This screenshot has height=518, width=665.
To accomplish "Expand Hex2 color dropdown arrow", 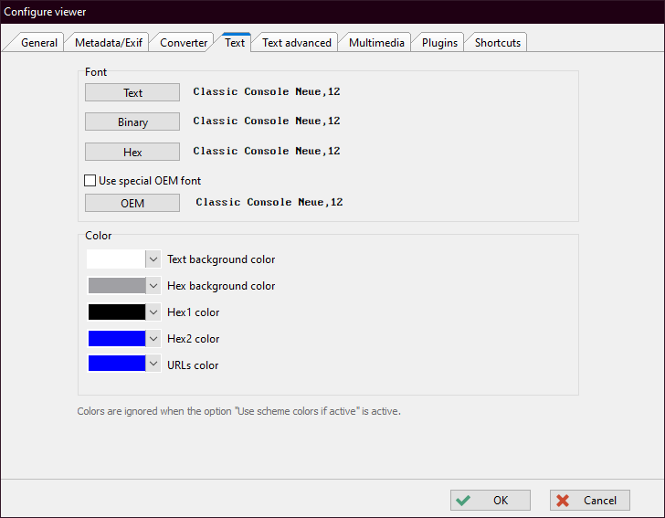I will click(153, 339).
